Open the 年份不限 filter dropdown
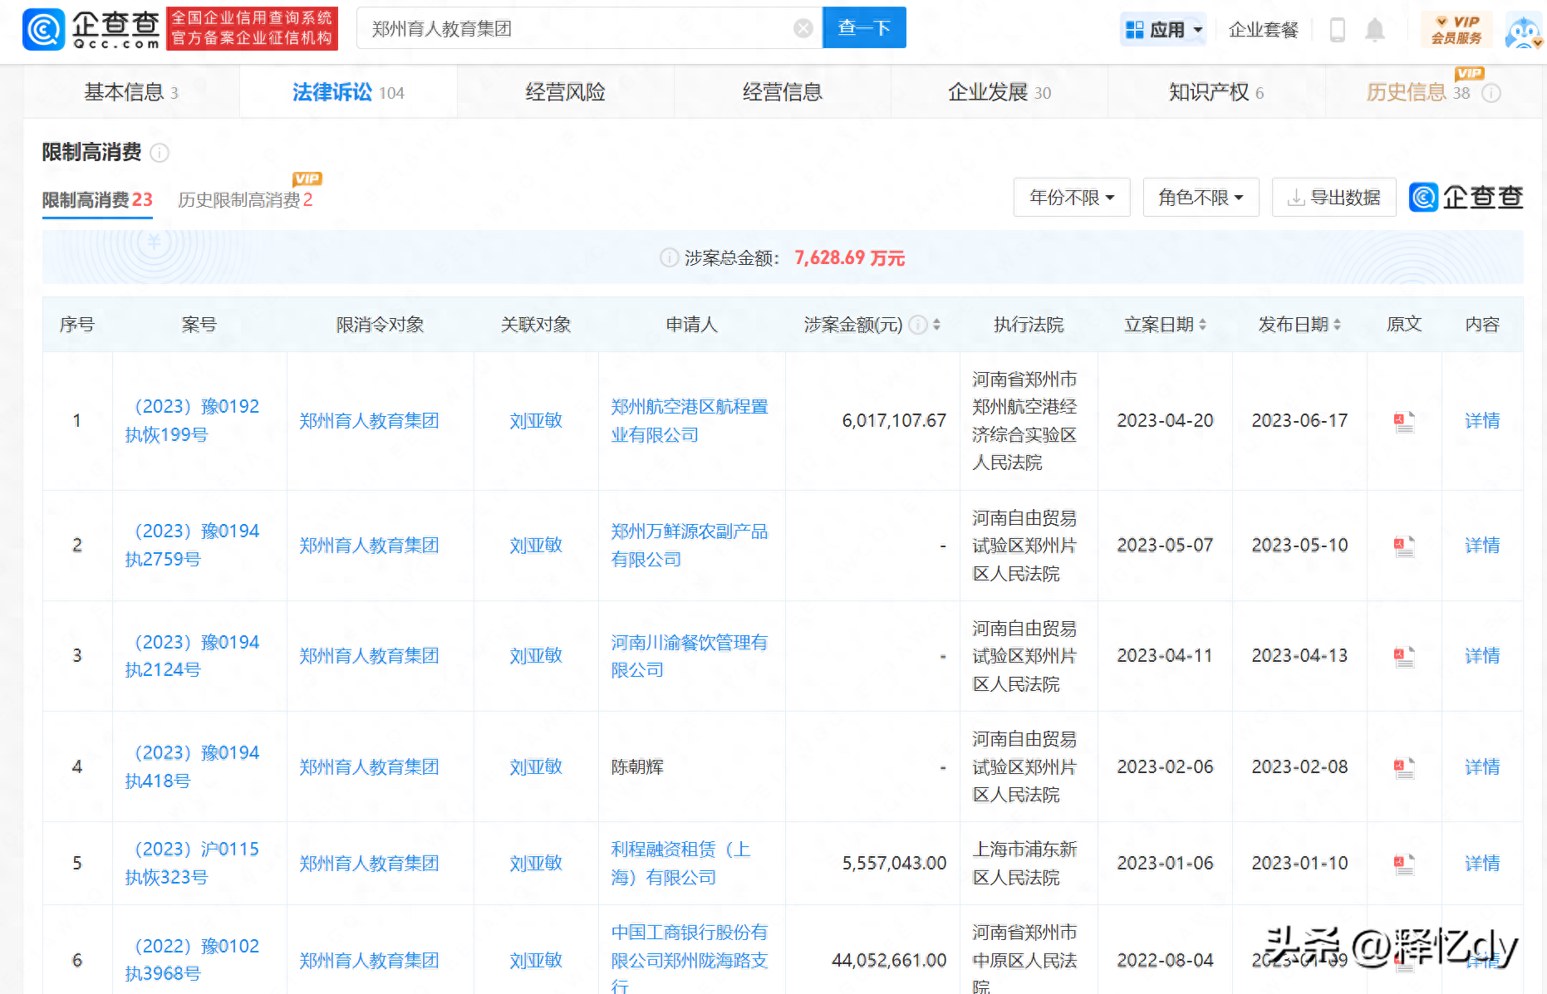This screenshot has height=994, width=1547. (1072, 197)
